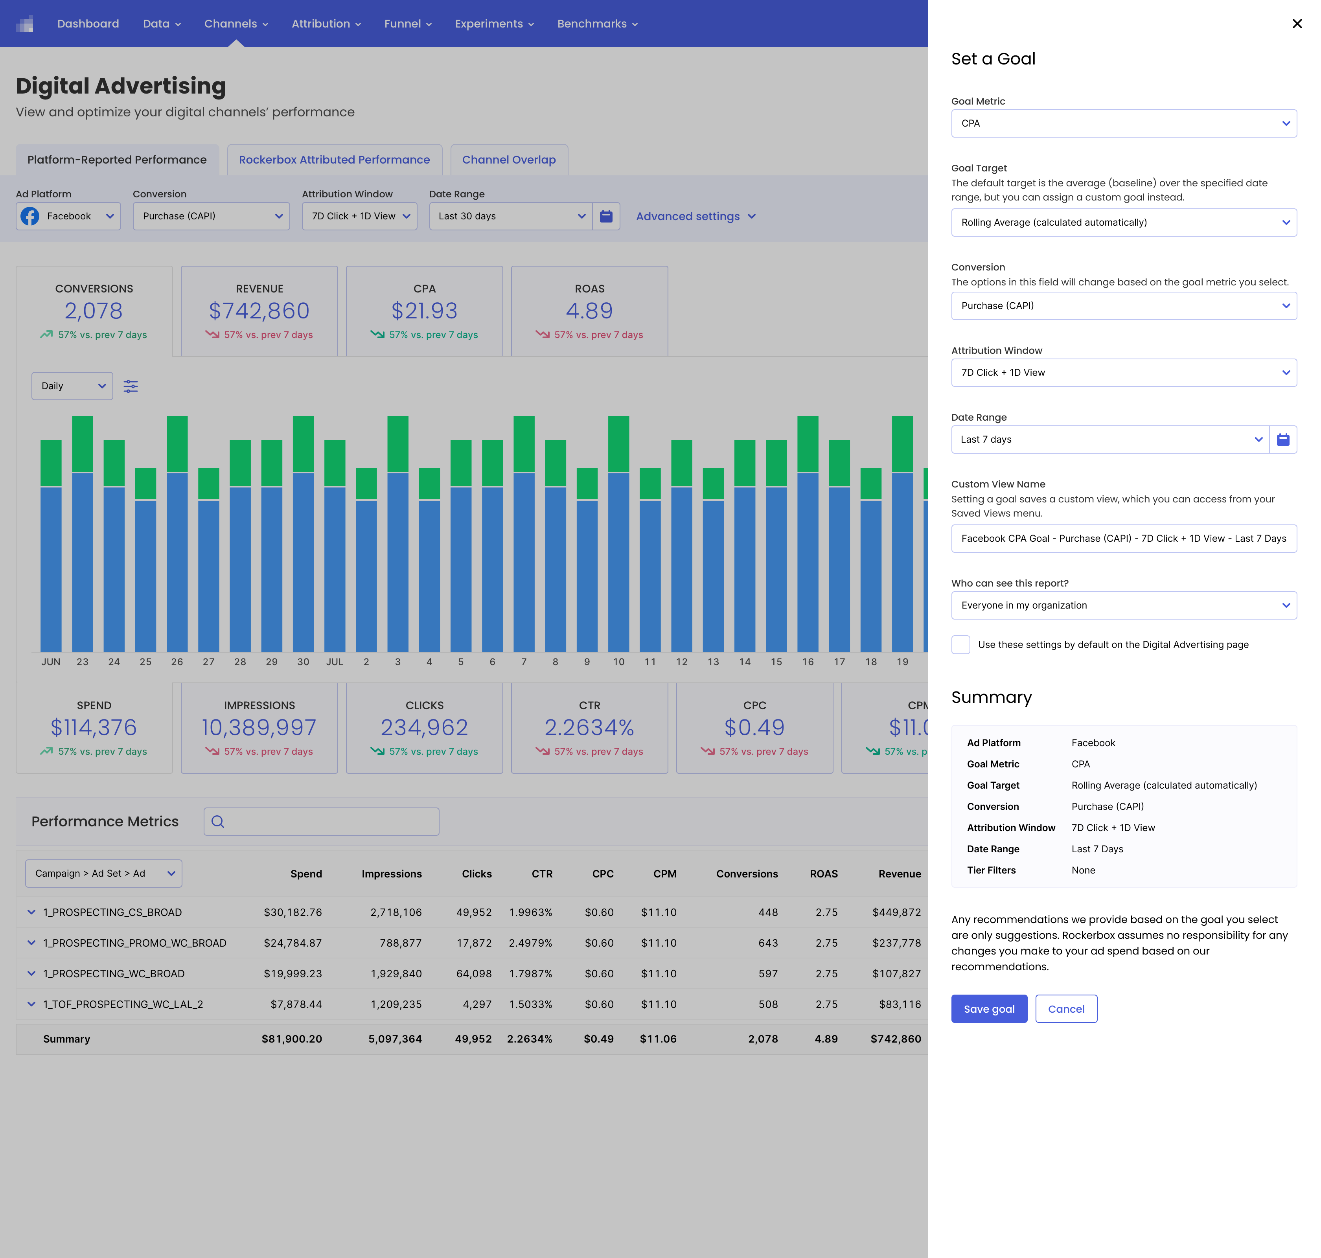Open the Goal Target Rolling Average dropdown

pyautogui.click(x=1123, y=223)
